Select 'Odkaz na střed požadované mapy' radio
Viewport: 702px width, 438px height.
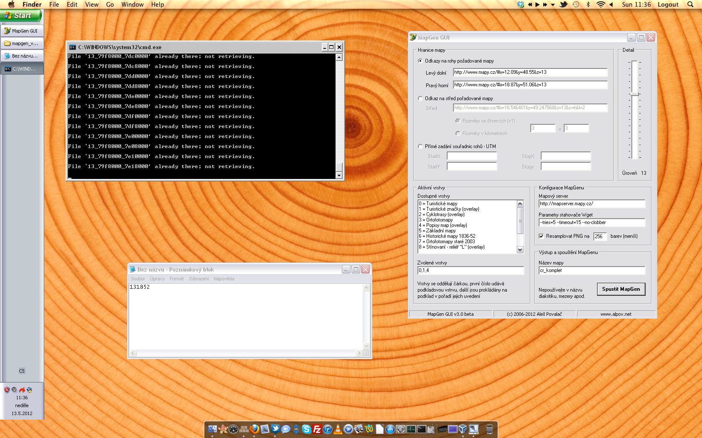point(420,98)
